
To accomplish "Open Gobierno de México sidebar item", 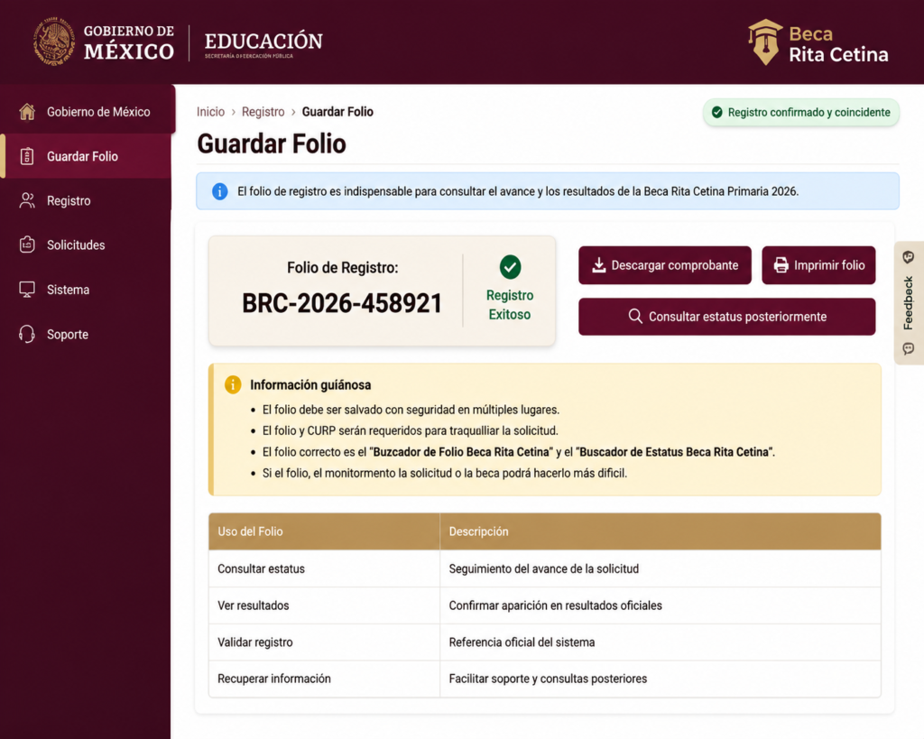I will pos(88,111).
